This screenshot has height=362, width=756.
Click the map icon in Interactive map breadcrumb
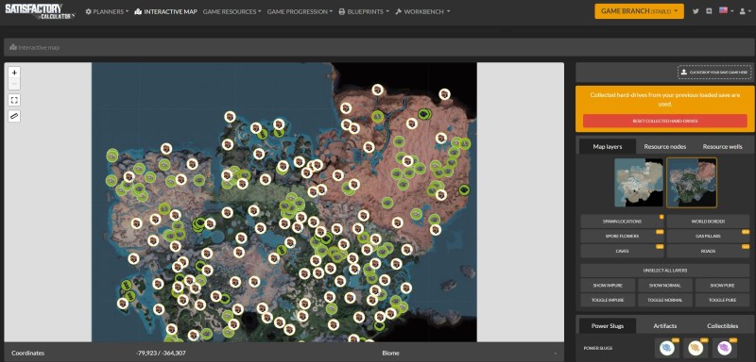pos(13,47)
